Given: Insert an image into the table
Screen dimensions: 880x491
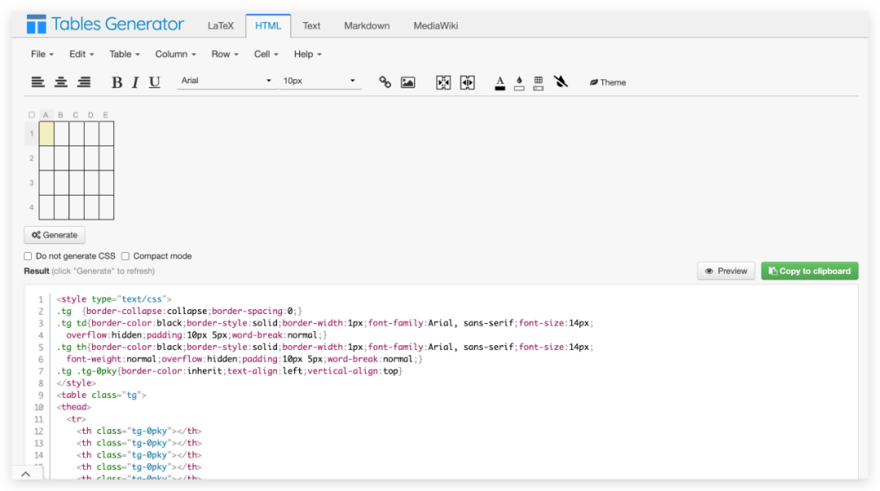Looking at the screenshot, I should [x=407, y=82].
